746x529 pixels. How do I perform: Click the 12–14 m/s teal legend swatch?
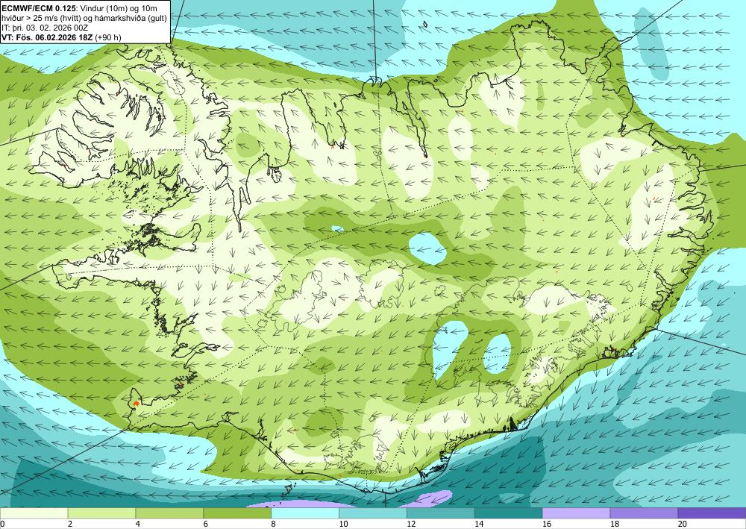pos(441,513)
